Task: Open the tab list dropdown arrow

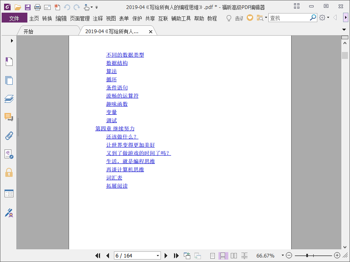Action: (344, 29)
